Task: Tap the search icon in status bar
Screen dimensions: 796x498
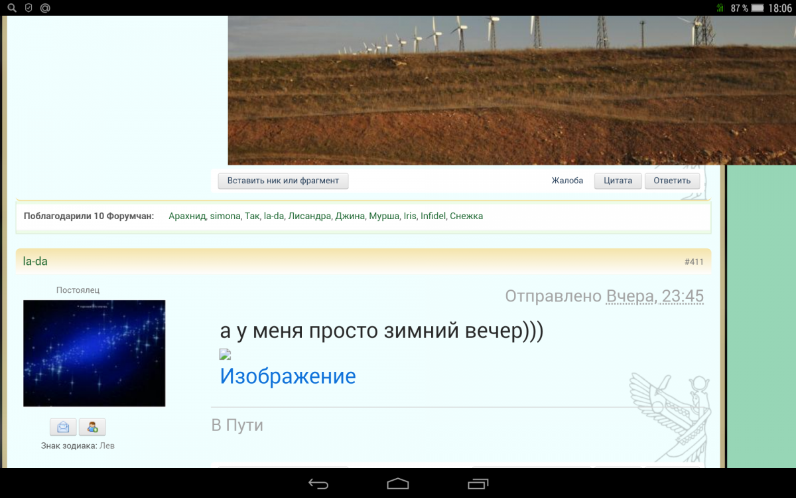Action: point(12,8)
